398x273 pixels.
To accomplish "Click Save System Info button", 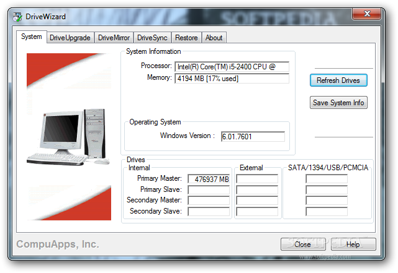I will [x=338, y=103].
